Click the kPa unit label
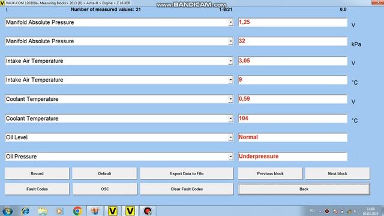The height and width of the screenshot is (216, 384). tap(356, 44)
